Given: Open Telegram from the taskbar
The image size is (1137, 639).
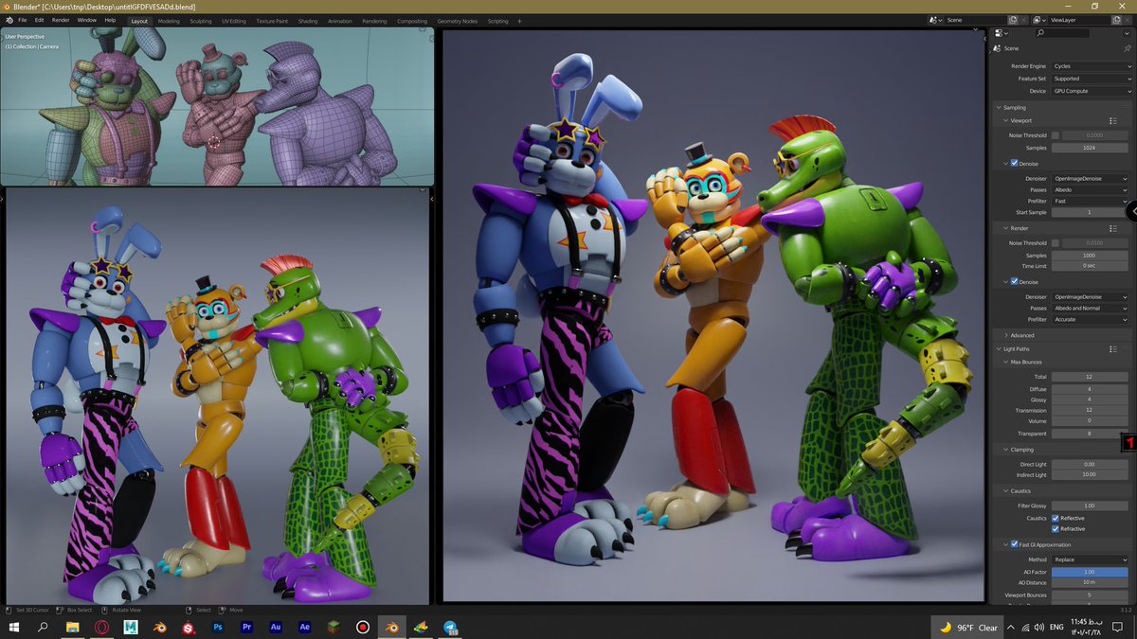Looking at the screenshot, I should click(450, 627).
